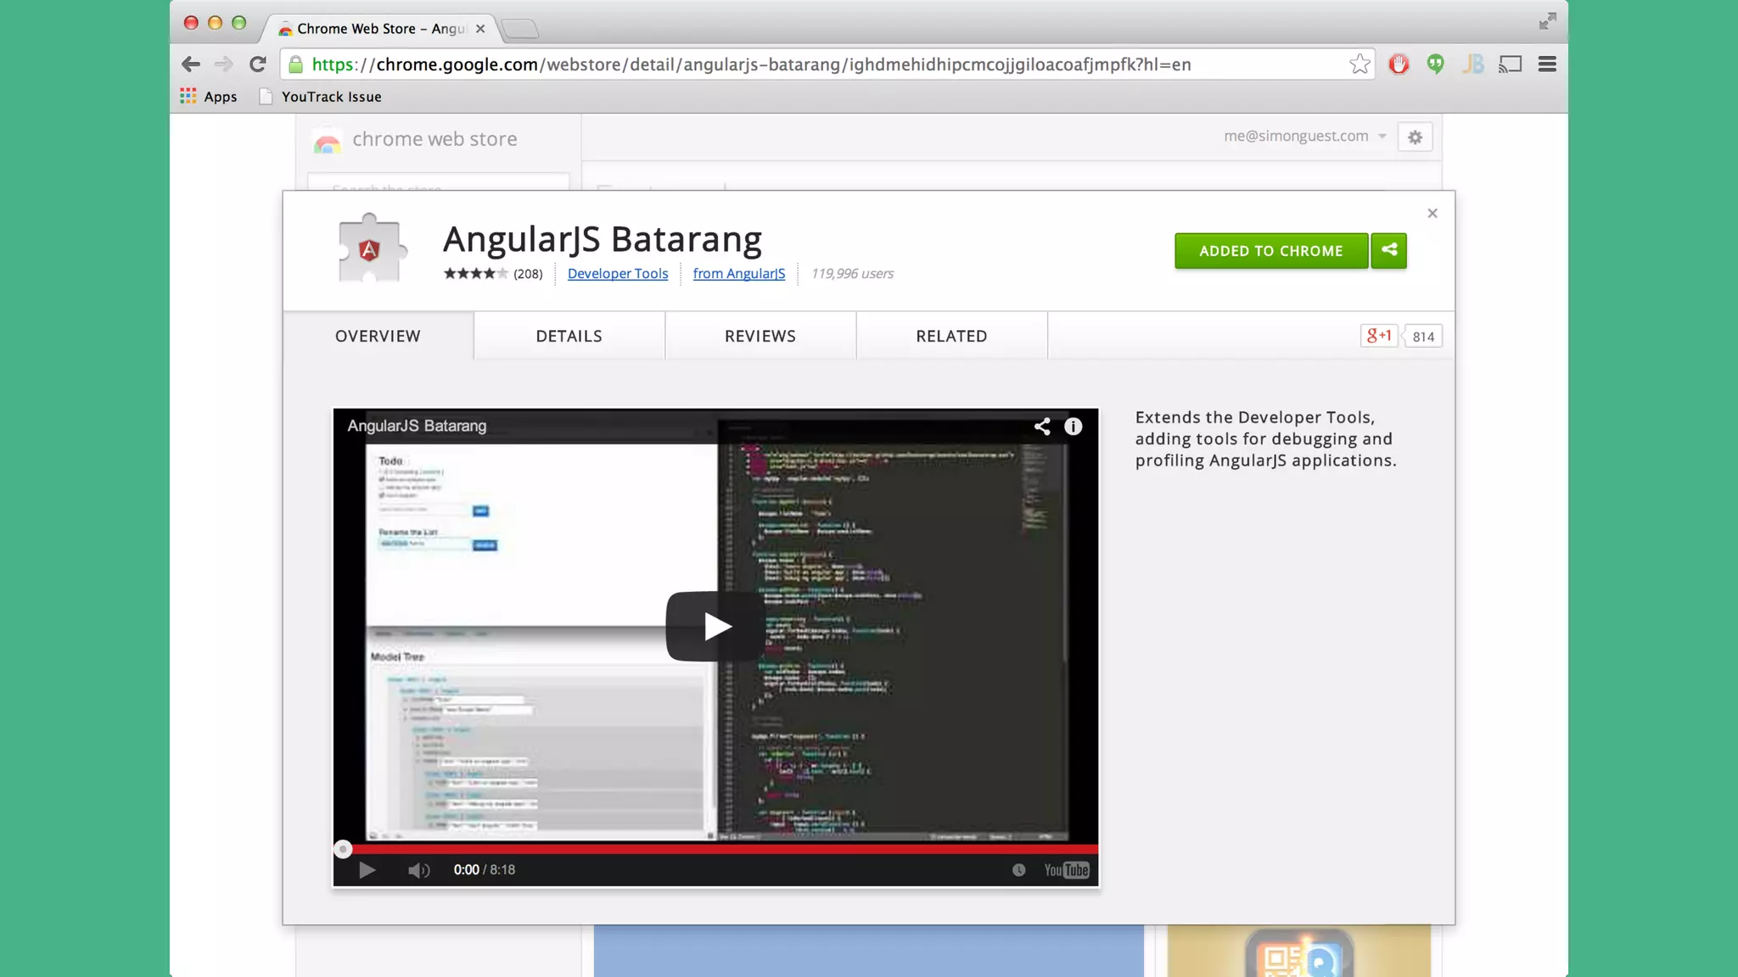The image size is (1738, 977).
Task: Click the Added to Chrome button
Action: 1270,251
